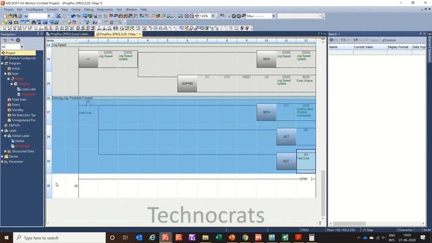Open the Write mode dropdown in editor
Viewport: 432px width, 243px height.
point(76,40)
